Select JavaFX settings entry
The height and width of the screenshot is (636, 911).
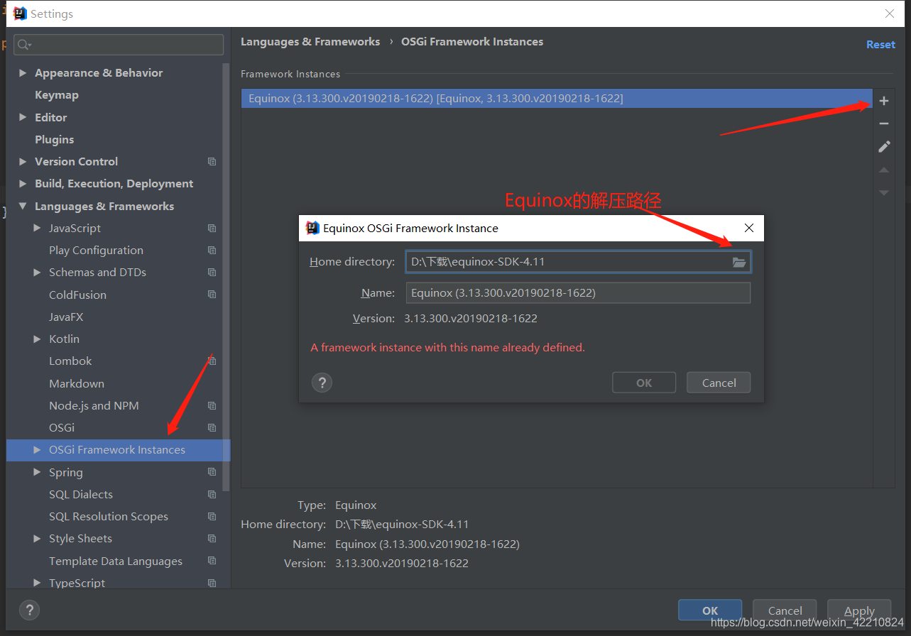(x=66, y=317)
